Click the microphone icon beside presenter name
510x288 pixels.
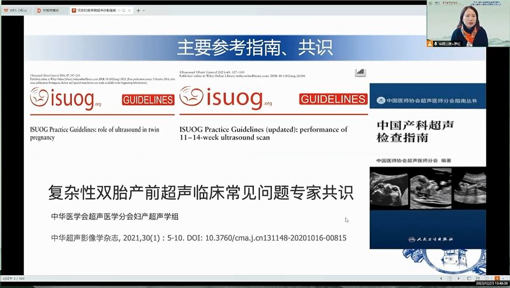436,43
